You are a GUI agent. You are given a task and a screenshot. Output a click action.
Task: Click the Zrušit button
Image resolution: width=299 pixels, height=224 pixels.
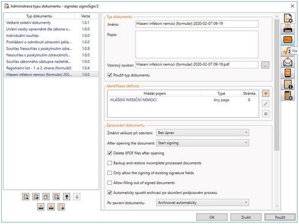246,217
